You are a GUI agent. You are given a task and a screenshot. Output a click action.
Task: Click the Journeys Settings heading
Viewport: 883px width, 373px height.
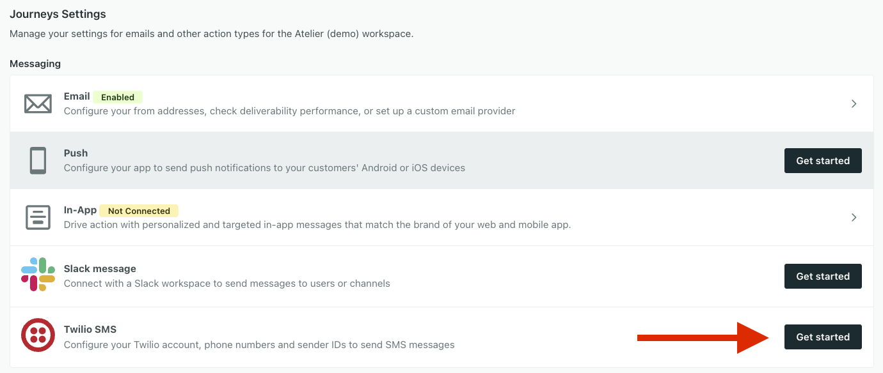pyautogui.click(x=58, y=14)
